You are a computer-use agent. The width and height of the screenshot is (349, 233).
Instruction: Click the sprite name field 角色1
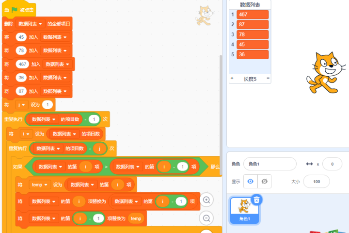click(x=270, y=164)
